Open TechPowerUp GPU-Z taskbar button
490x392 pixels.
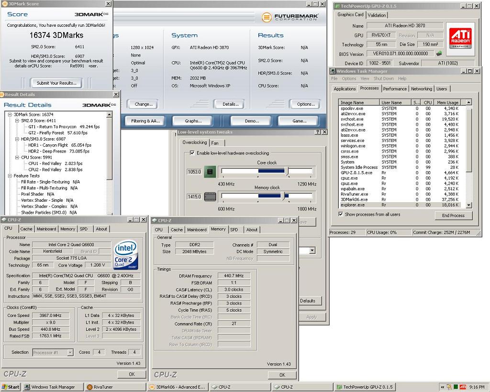tap(365, 387)
